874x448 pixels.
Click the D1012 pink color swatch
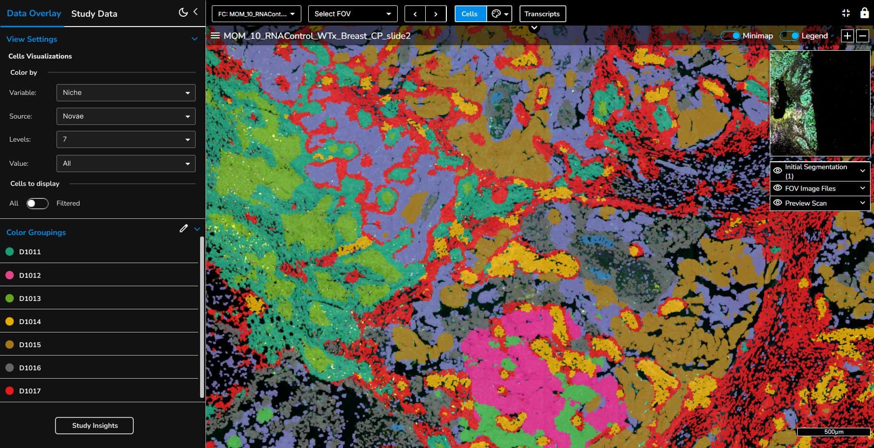tap(9, 275)
